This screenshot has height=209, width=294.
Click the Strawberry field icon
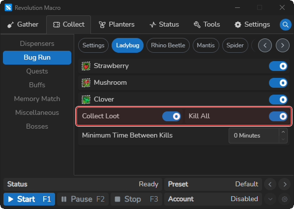(86, 66)
